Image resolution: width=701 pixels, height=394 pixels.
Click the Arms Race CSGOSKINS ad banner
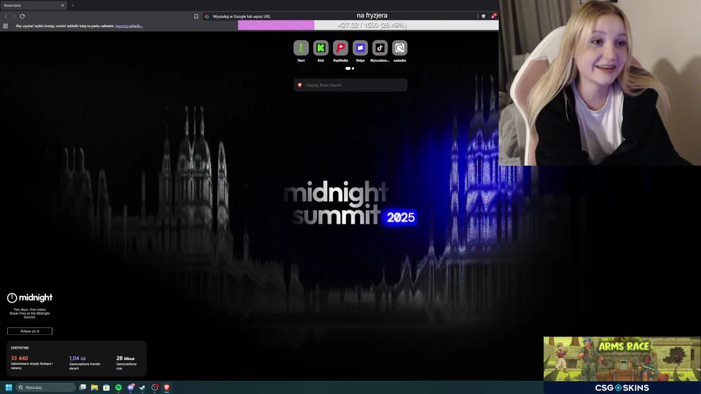coord(622,365)
